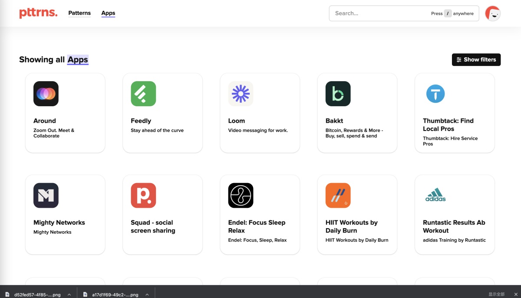Click 'Bitcoin, Rewards & More' description text

click(x=354, y=133)
